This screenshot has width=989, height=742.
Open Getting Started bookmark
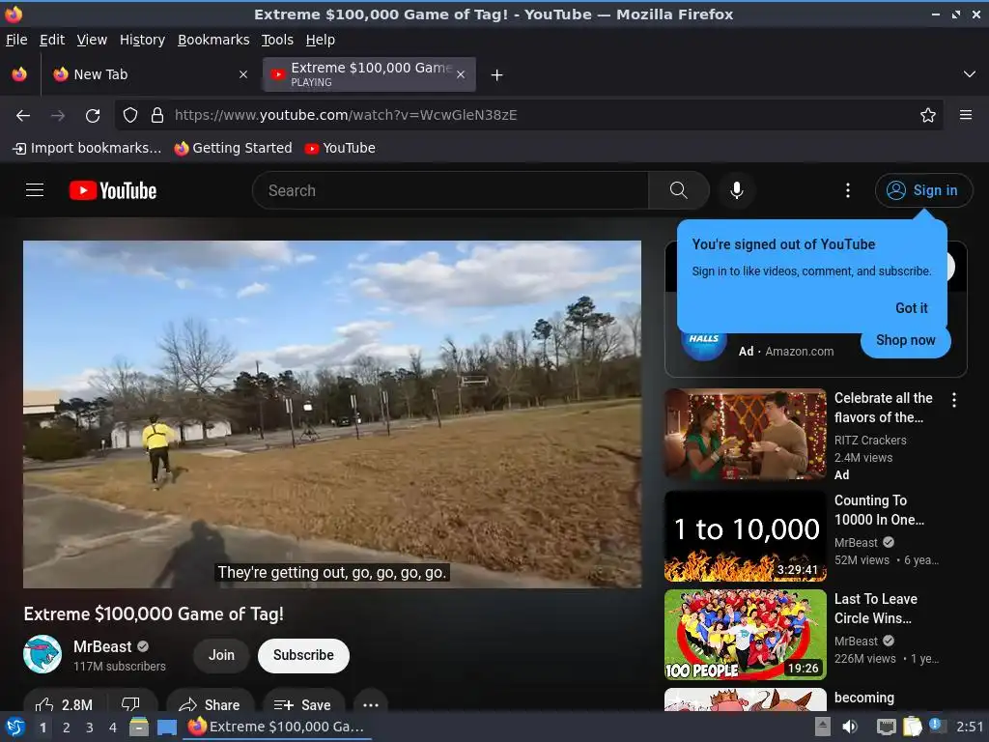[234, 148]
